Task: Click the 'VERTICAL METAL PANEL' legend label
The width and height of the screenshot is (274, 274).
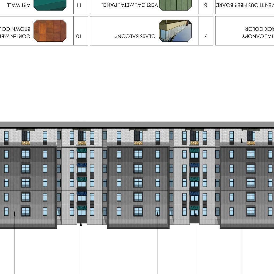Action: coord(130,5)
